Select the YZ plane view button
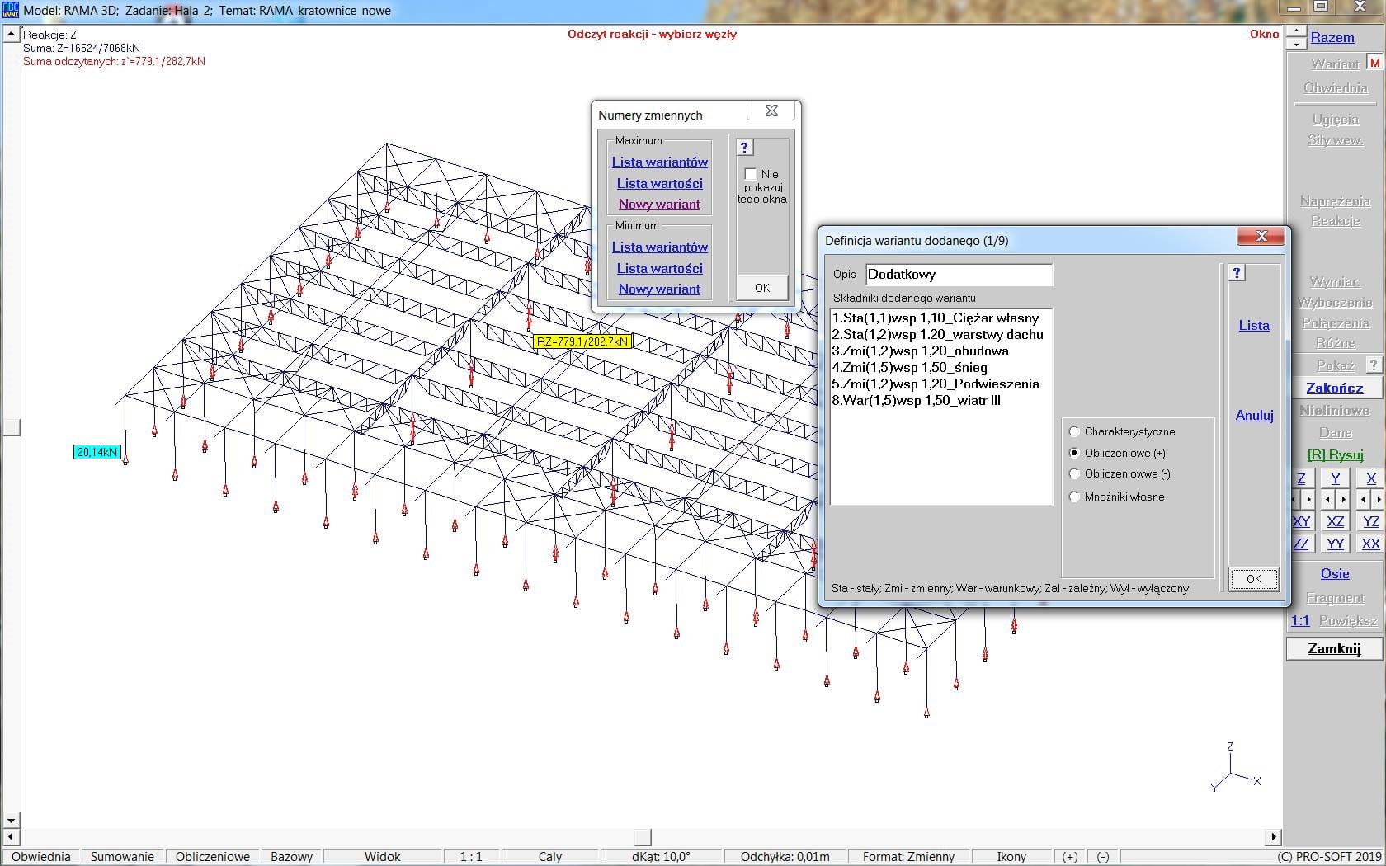The image size is (1386, 866). pos(1370,521)
